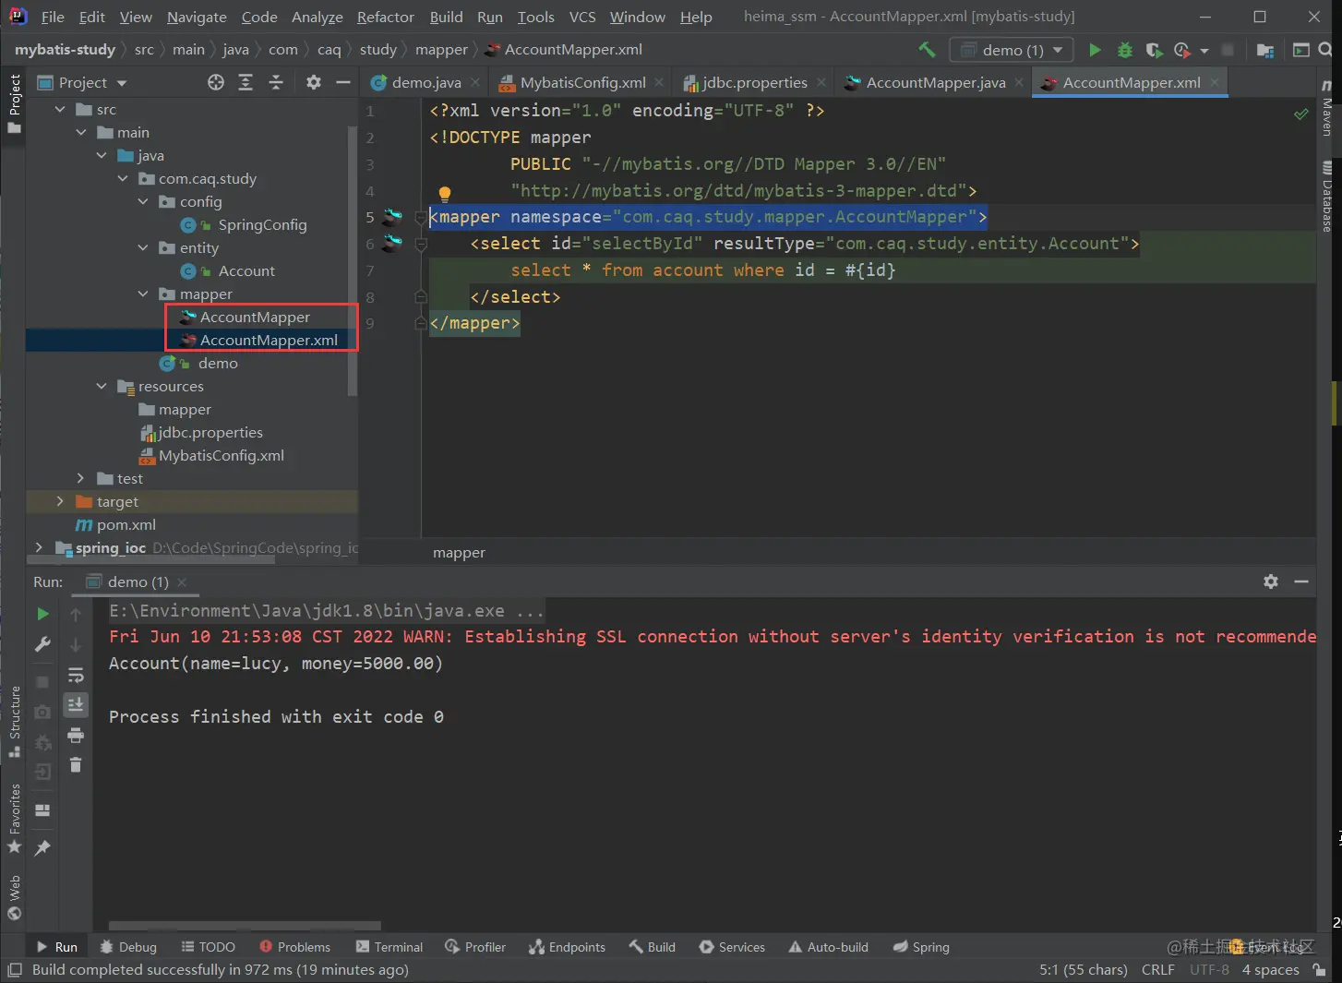Toggle the pin tab icon in Run panel

(42, 847)
